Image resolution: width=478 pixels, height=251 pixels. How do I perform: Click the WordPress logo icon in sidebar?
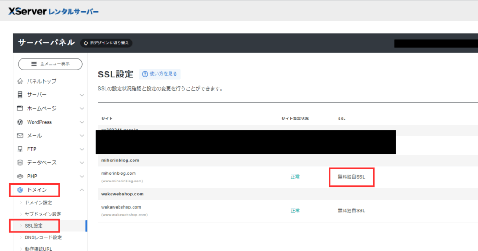pyautogui.click(x=20, y=122)
